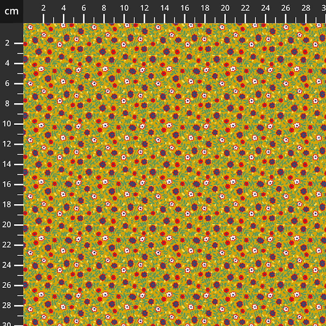Click the 28 mark on the top ruler

pyautogui.click(x=306, y=8)
